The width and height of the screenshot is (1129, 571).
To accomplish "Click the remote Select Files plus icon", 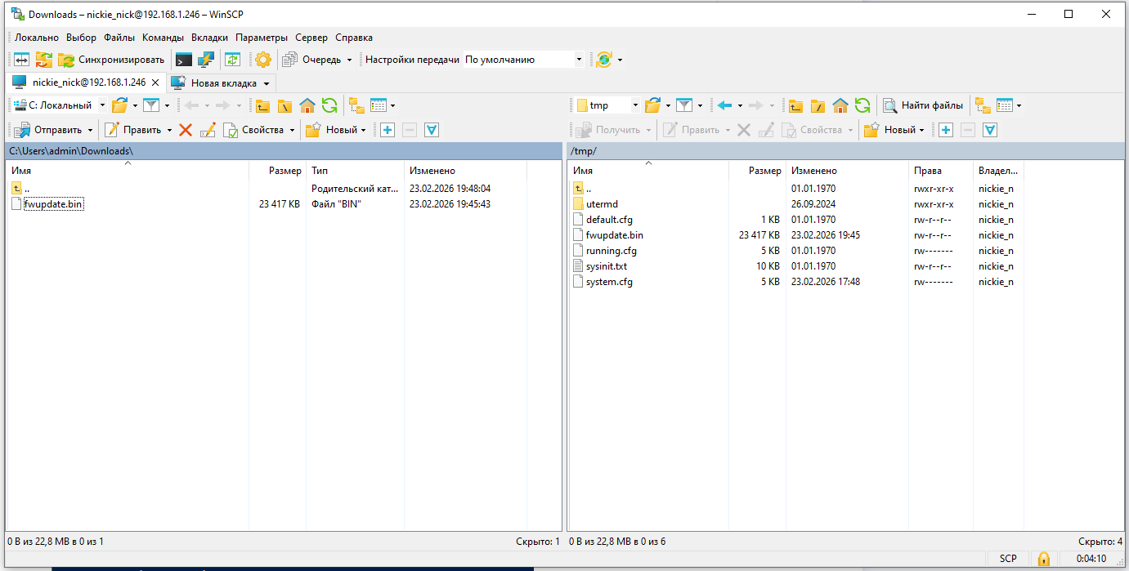I will click(x=946, y=130).
